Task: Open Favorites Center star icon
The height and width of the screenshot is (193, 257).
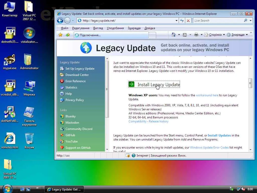Action: point(60,35)
